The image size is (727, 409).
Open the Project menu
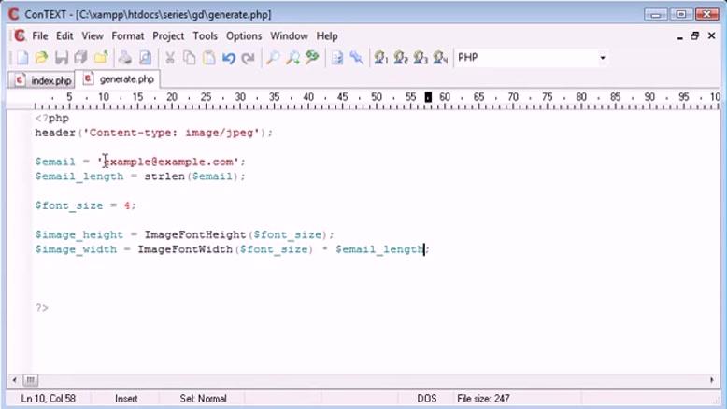click(x=168, y=36)
